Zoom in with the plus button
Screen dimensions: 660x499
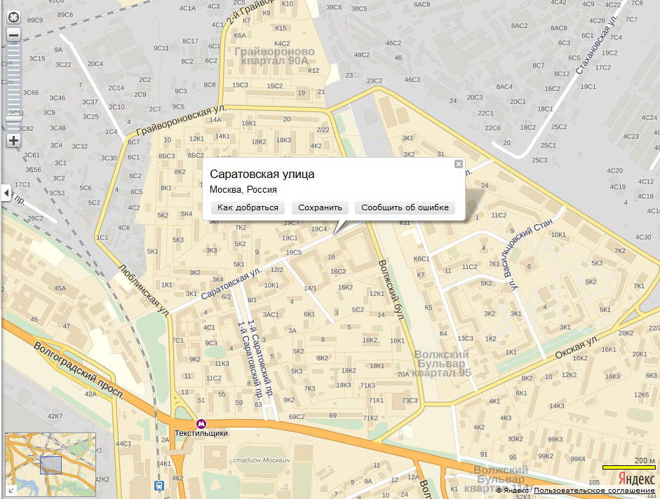point(13,140)
